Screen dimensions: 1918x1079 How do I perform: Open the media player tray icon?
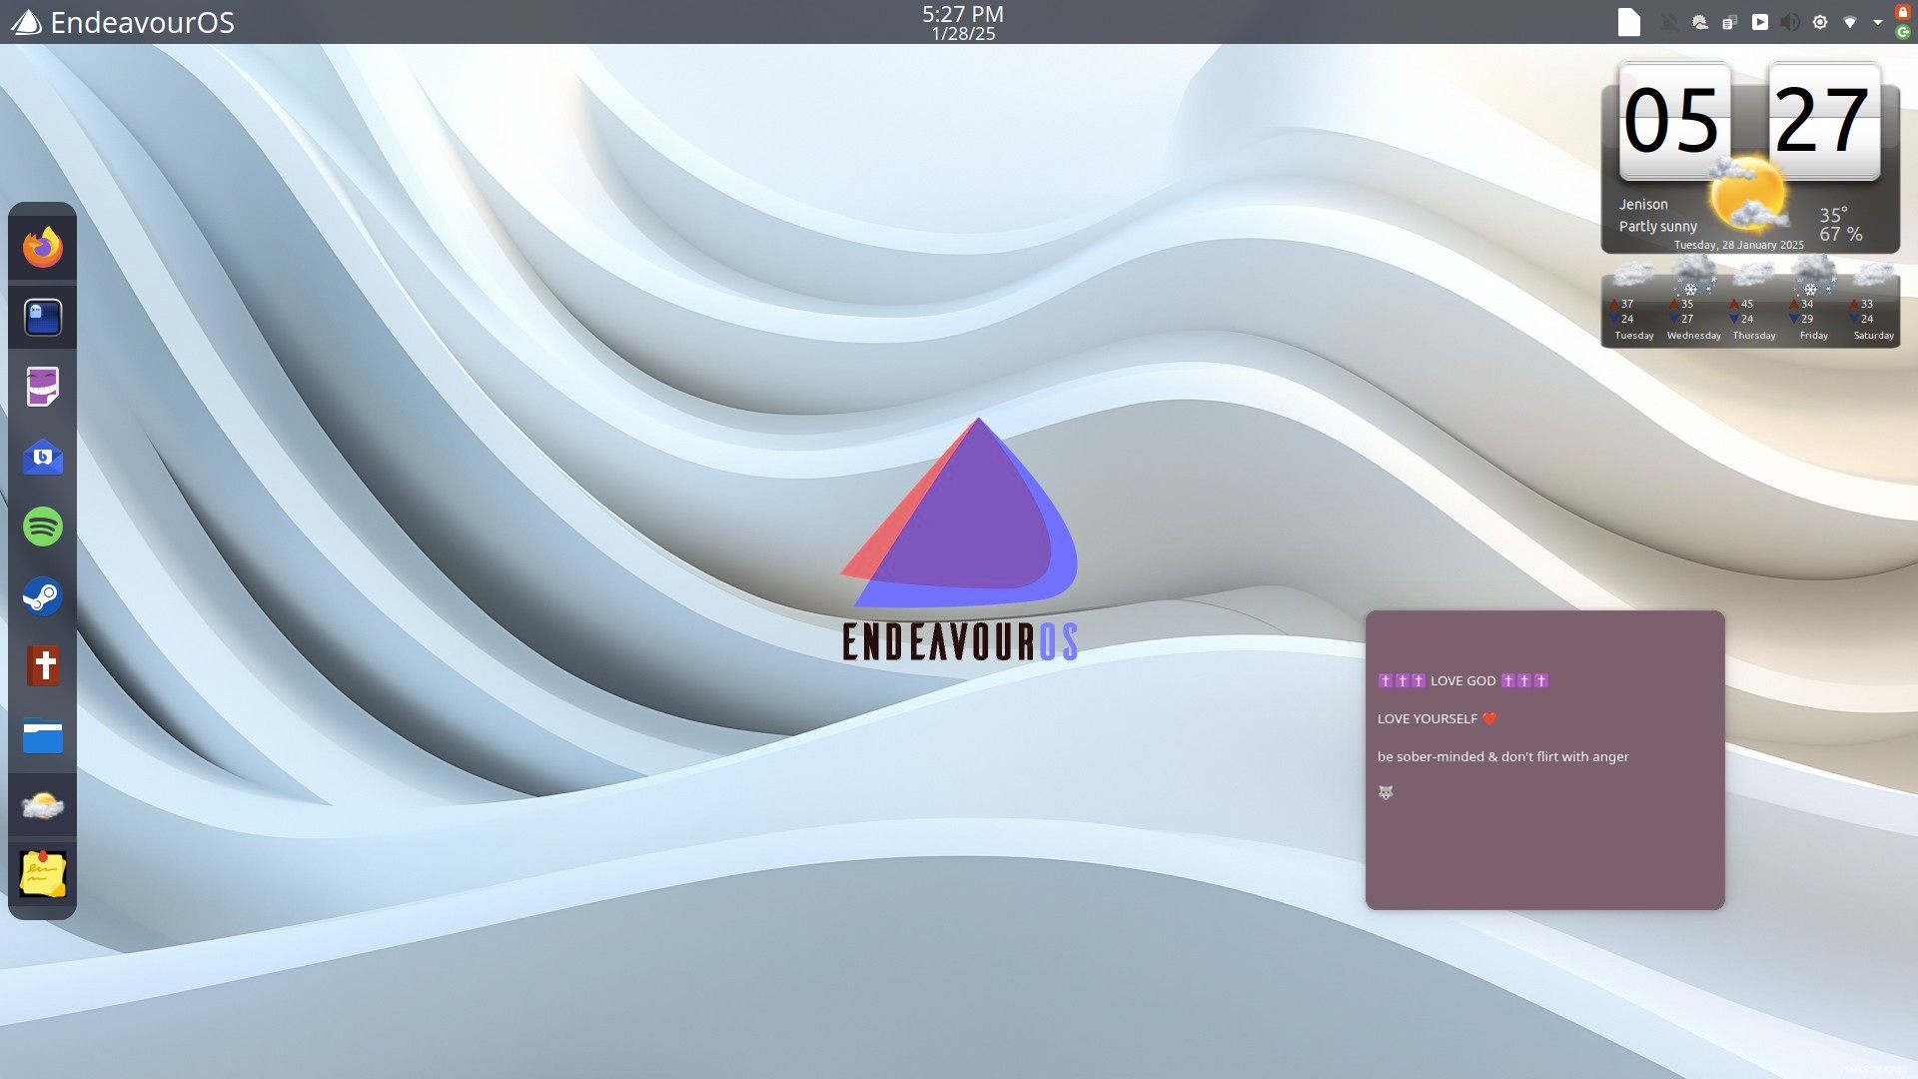(1760, 22)
